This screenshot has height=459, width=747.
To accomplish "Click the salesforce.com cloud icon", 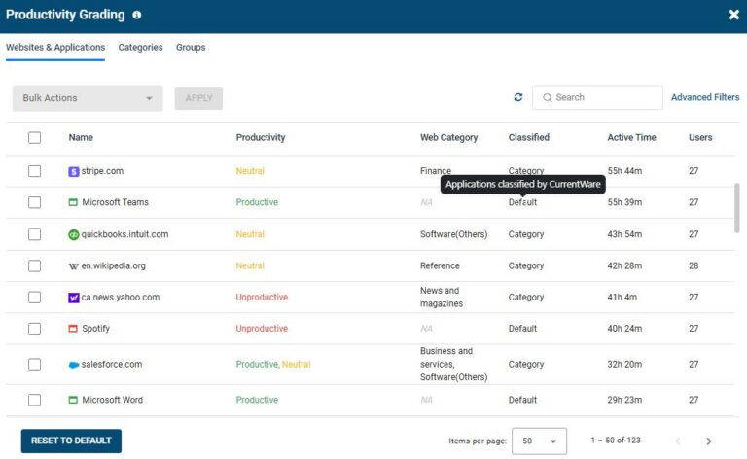I will pyautogui.click(x=73, y=365).
